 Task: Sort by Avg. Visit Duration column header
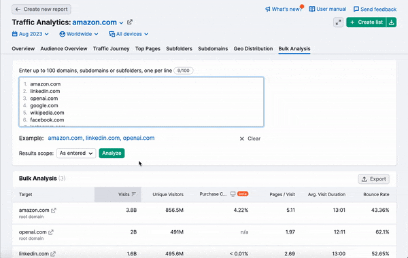[x=326, y=194]
